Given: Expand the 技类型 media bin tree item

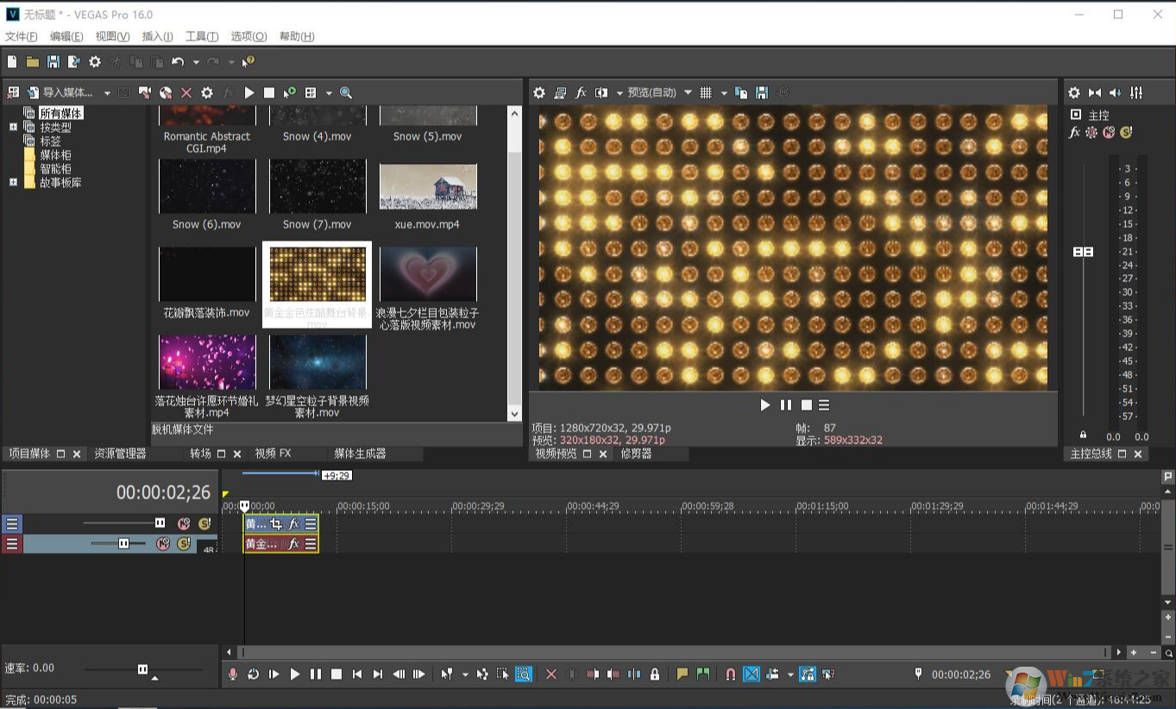Looking at the screenshot, I should pyautogui.click(x=12, y=127).
